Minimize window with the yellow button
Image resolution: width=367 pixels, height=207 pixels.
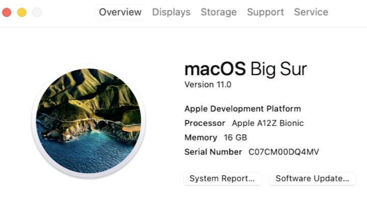coord(22,12)
